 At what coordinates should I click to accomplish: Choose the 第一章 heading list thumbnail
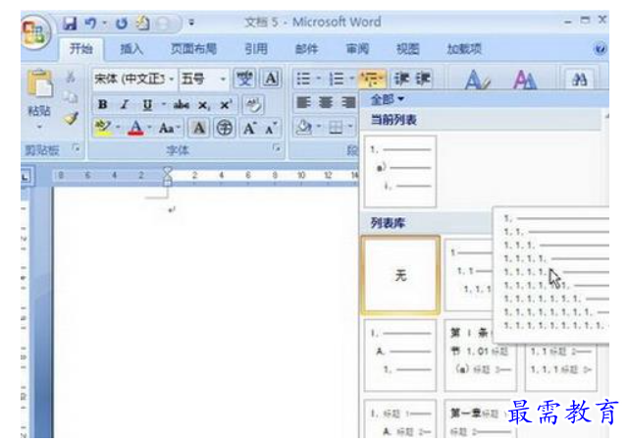click(x=480, y=418)
